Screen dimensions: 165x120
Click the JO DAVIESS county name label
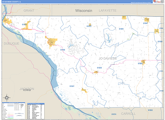tap(108, 59)
